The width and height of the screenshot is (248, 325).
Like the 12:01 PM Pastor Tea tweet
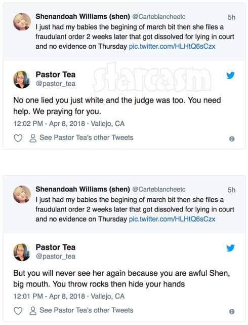click(x=18, y=311)
